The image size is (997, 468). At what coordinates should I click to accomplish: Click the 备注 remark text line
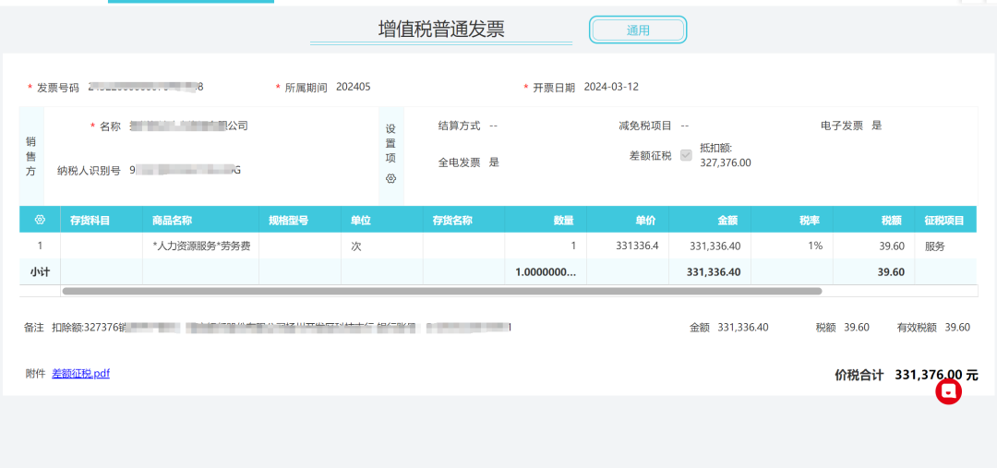tap(282, 328)
